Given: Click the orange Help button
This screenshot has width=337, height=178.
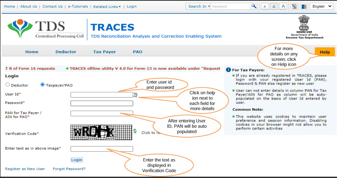Looking at the screenshot, I should pyautogui.click(x=325, y=52).
